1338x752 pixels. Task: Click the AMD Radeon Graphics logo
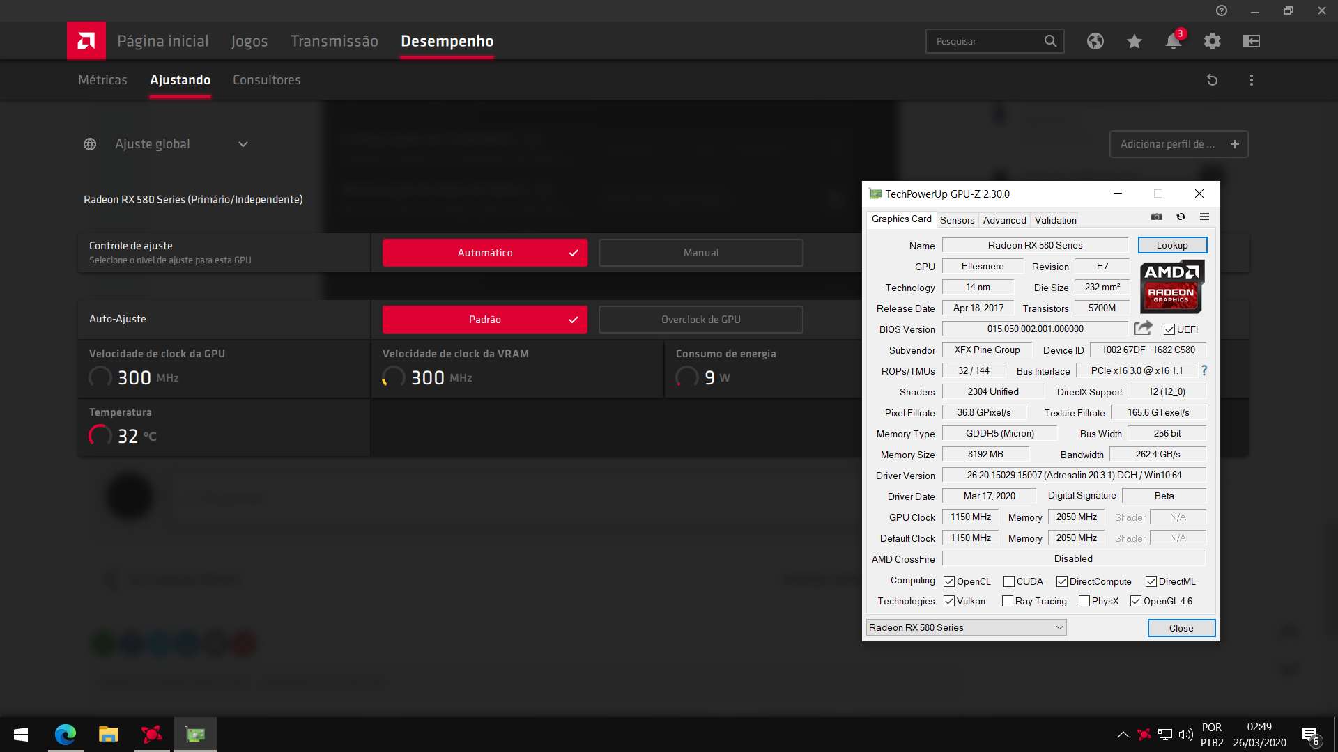[1171, 286]
